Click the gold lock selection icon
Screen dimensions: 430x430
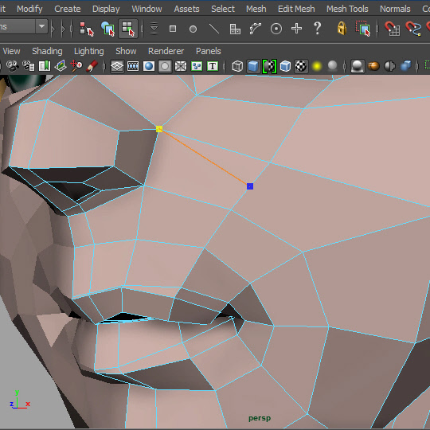pos(342,28)
